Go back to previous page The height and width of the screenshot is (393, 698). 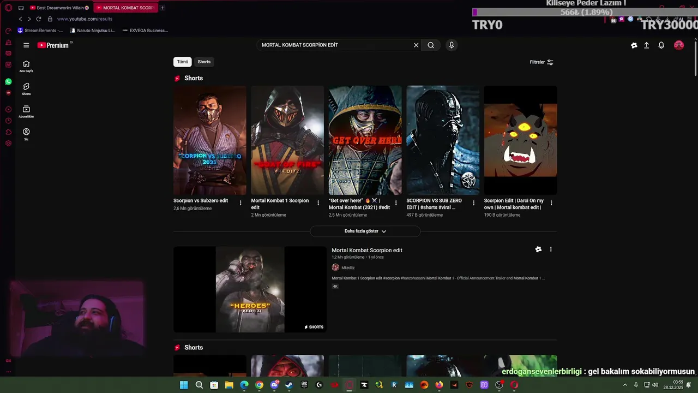(x=21, y=19)
